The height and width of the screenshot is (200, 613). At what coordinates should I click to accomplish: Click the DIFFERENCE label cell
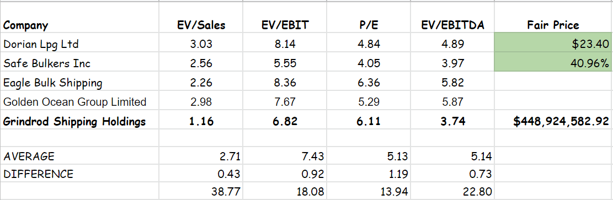80,174
